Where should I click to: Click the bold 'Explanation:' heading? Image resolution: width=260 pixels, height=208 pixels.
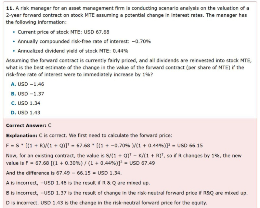[x=21, y=135]
